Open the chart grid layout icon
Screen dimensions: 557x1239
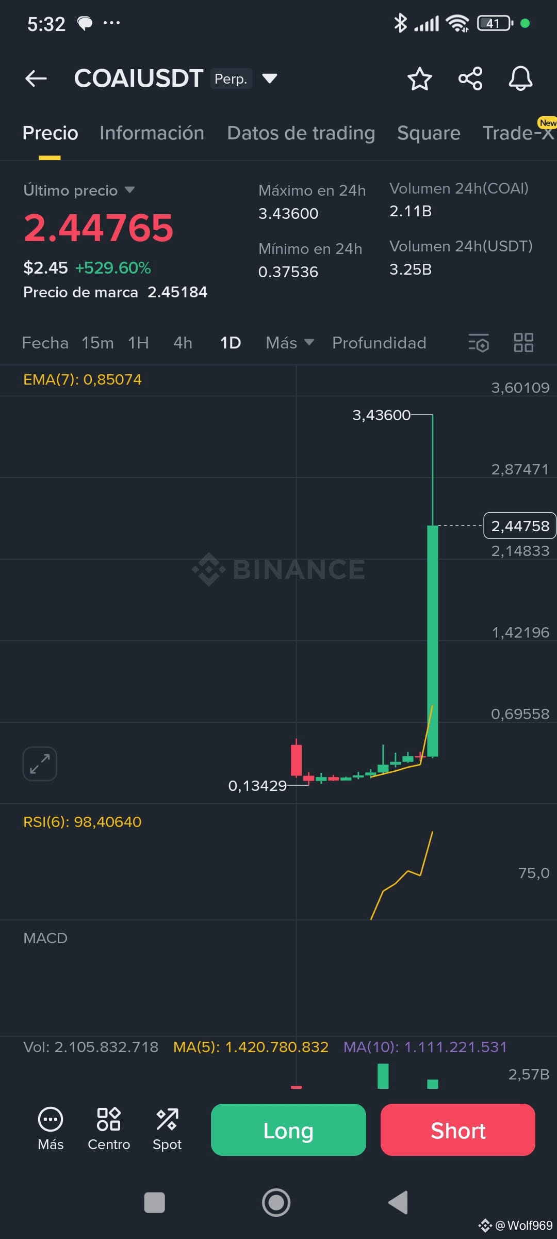tap(523, 343)
